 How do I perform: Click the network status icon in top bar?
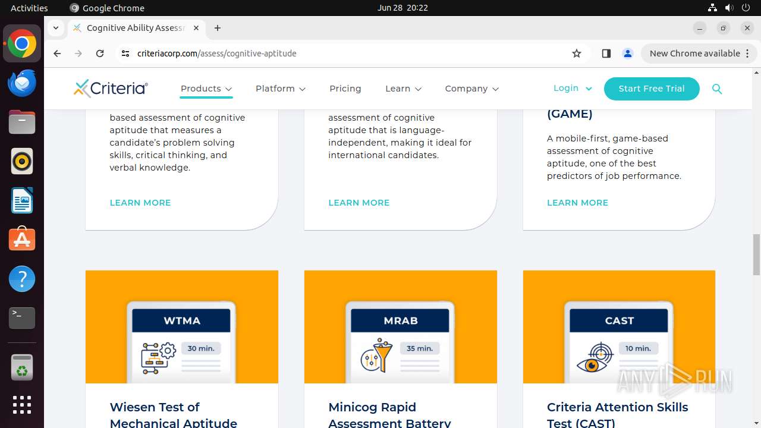(712, 8)
